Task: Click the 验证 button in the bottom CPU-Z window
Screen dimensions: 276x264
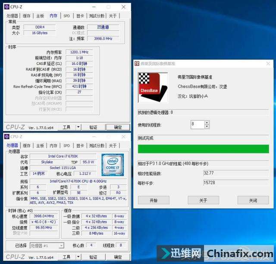Action: pyautogui.click(x=93, y=257)
